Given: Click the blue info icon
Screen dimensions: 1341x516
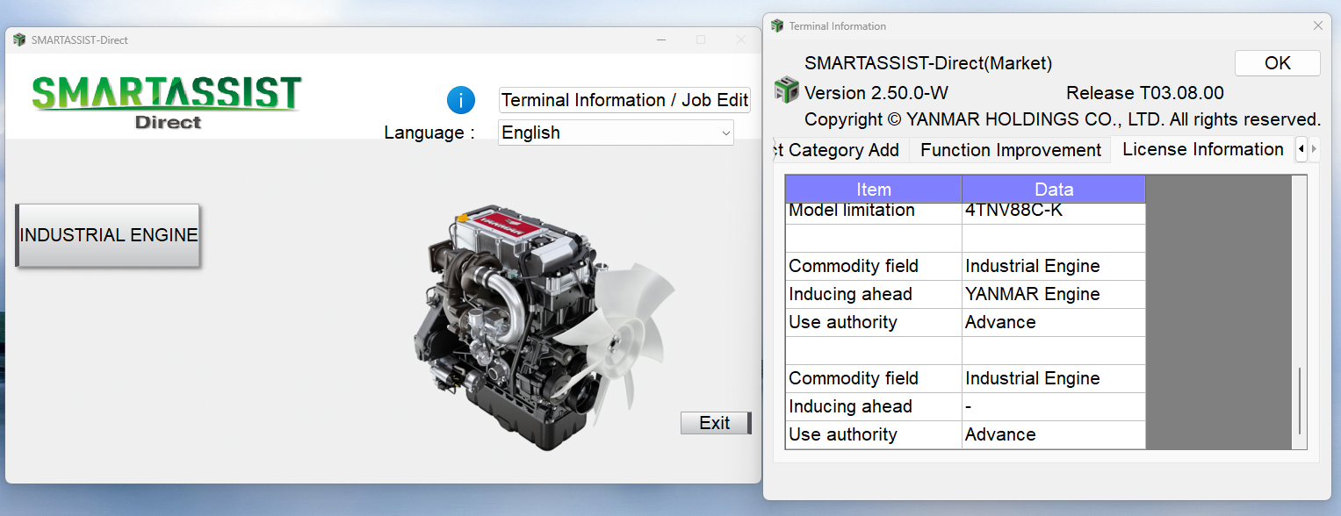Looking at the screenshot, I should point(461,100).
